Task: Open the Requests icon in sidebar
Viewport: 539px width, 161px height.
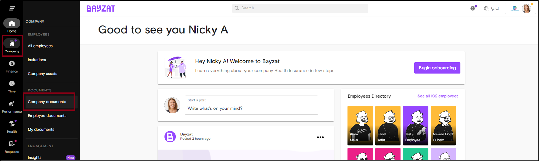Action: [12, 144]
